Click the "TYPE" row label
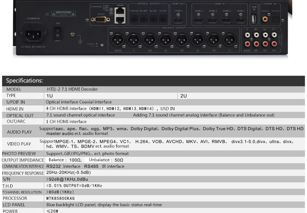 (11, 95)
